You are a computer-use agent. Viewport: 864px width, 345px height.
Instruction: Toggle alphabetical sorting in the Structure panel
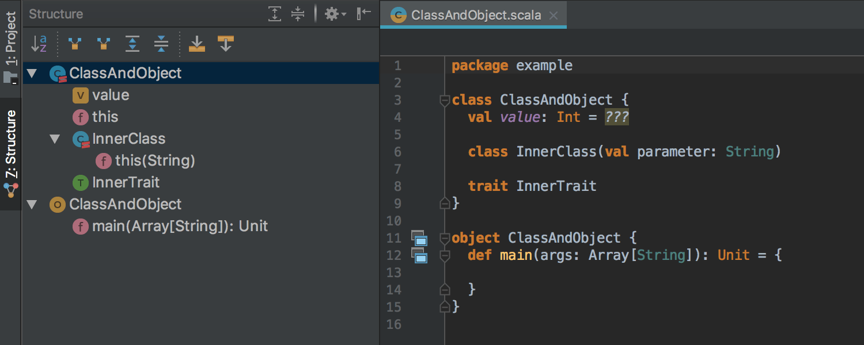pos(39,43)
